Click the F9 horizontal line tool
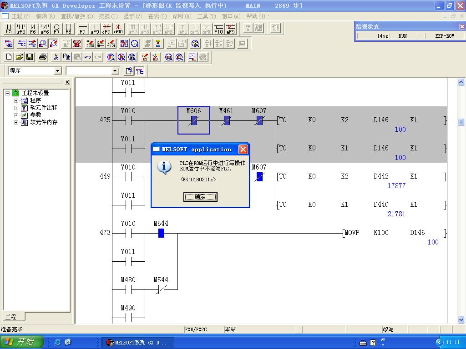This screenshot has height=349, width=466. point(83,29)
